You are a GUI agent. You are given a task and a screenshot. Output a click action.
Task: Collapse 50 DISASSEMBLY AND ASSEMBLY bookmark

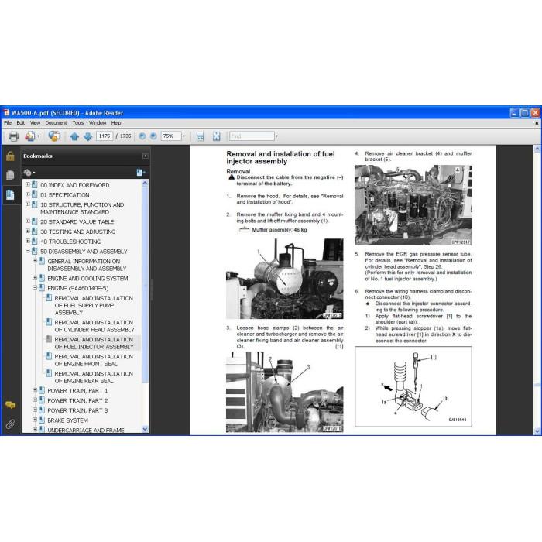(28, 251)
